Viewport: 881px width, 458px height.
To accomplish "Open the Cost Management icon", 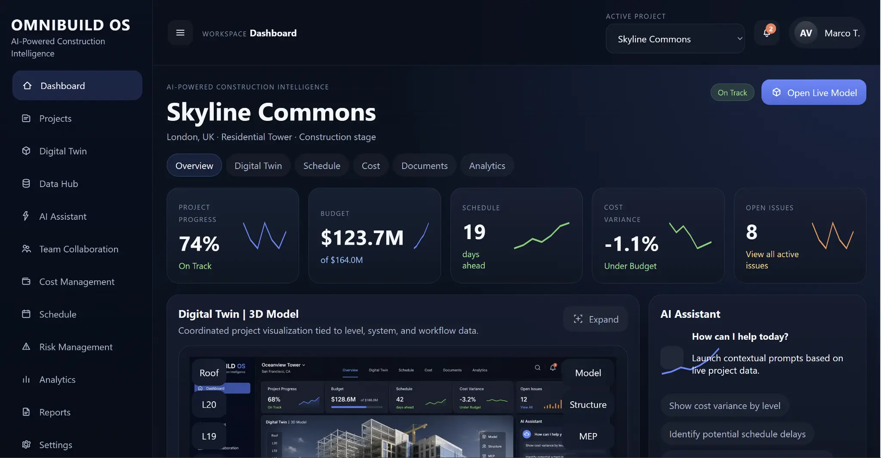I will tap(27, 282).
